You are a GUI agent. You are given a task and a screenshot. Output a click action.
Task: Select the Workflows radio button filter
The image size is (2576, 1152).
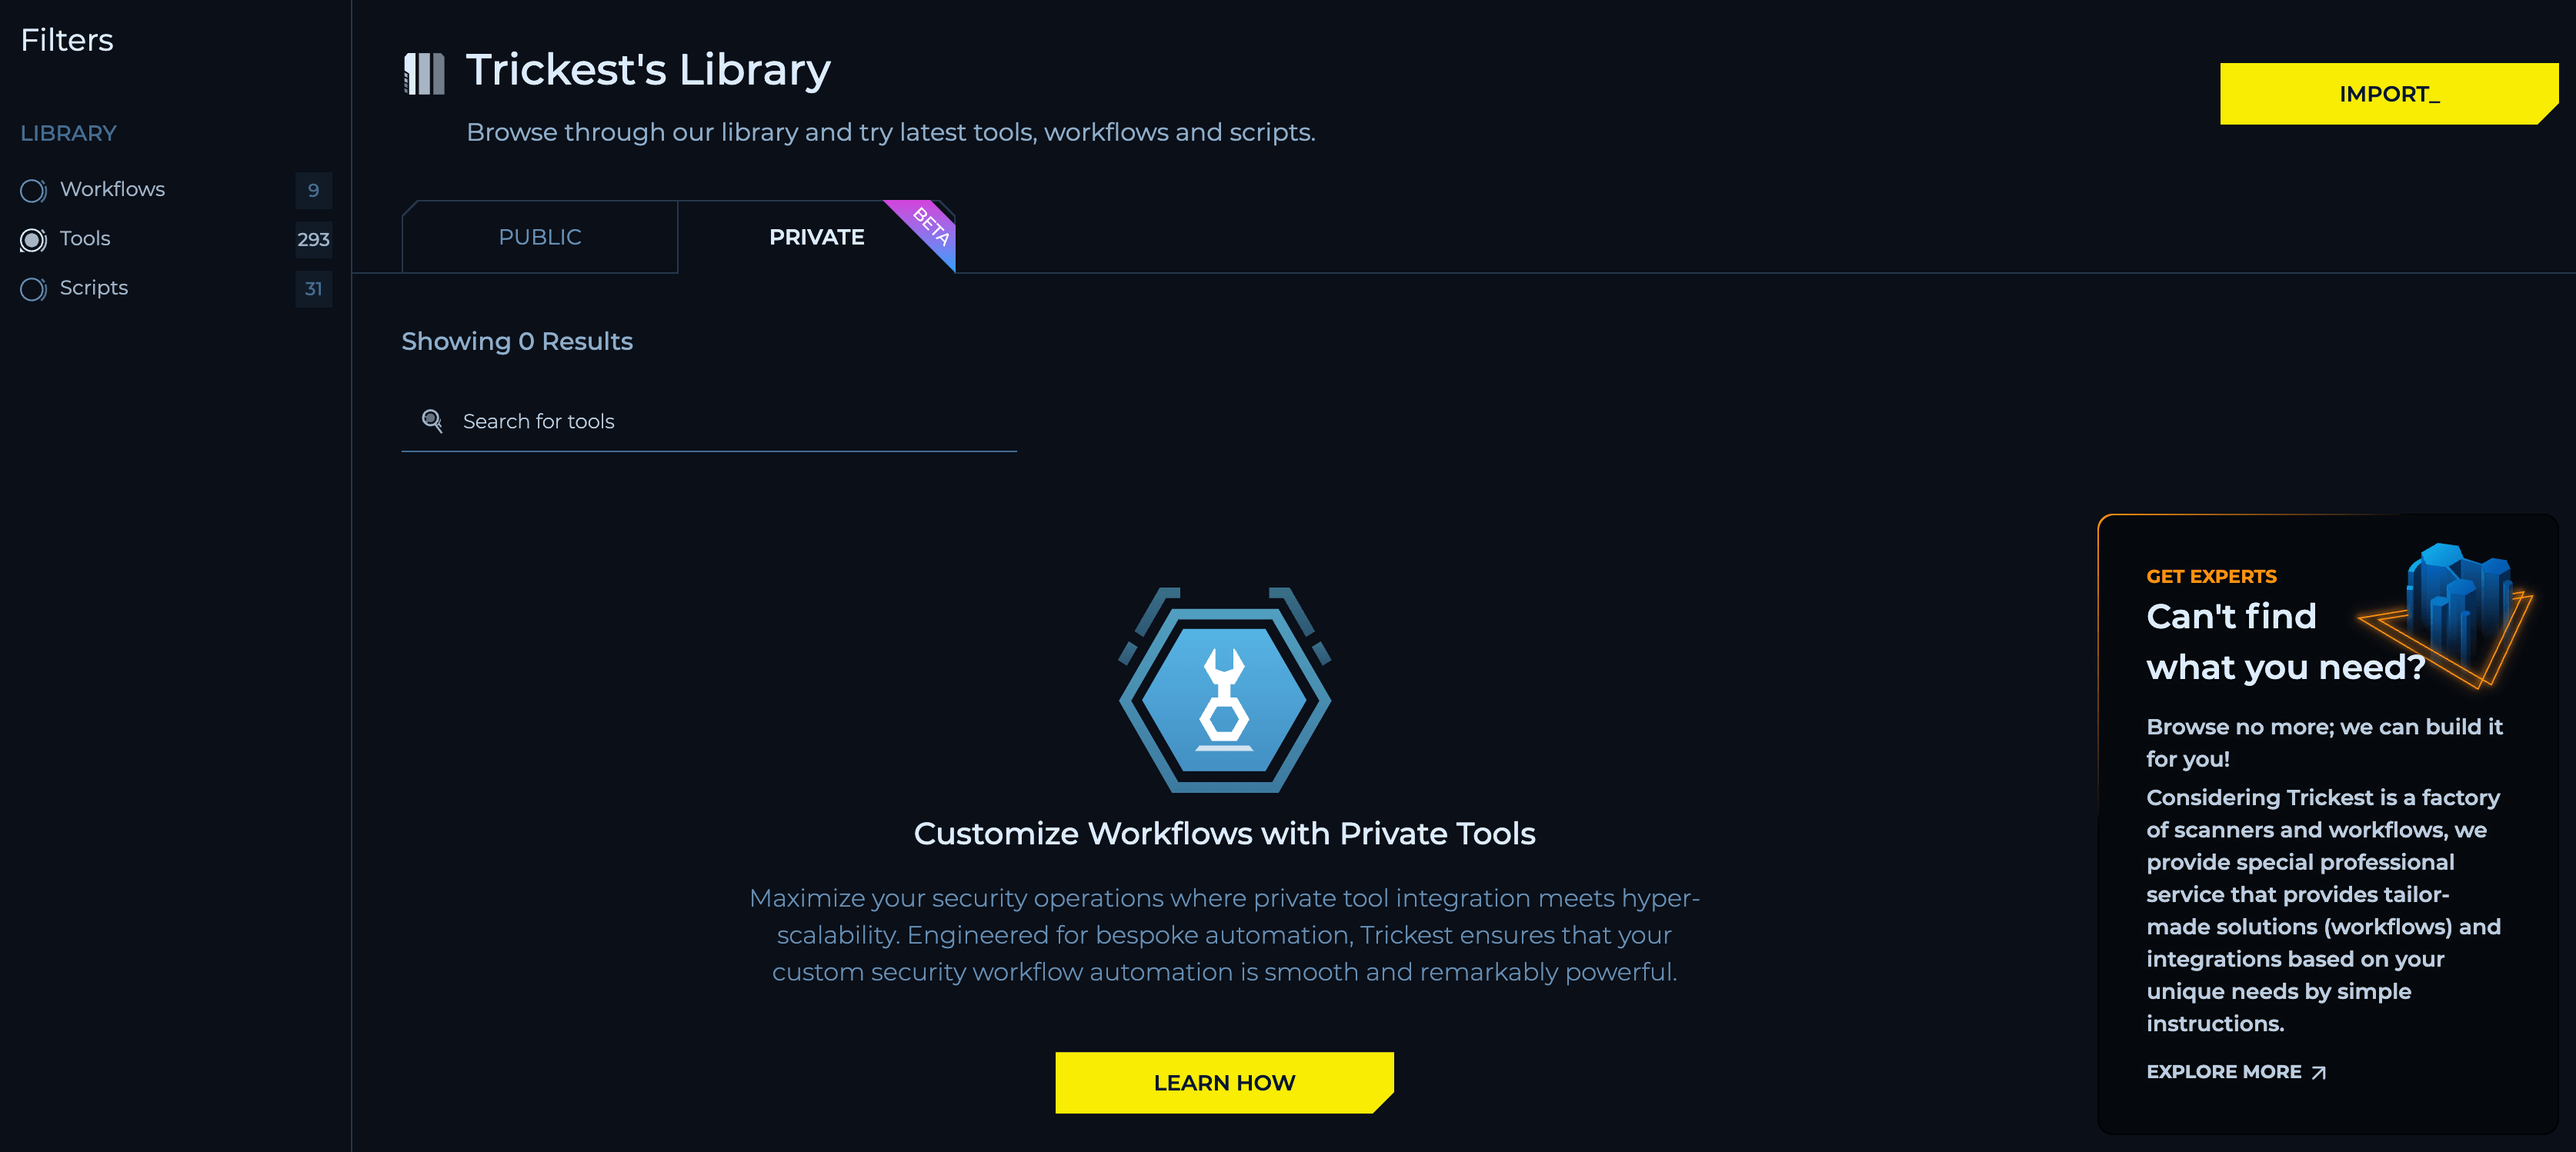[x=32, y=188]
